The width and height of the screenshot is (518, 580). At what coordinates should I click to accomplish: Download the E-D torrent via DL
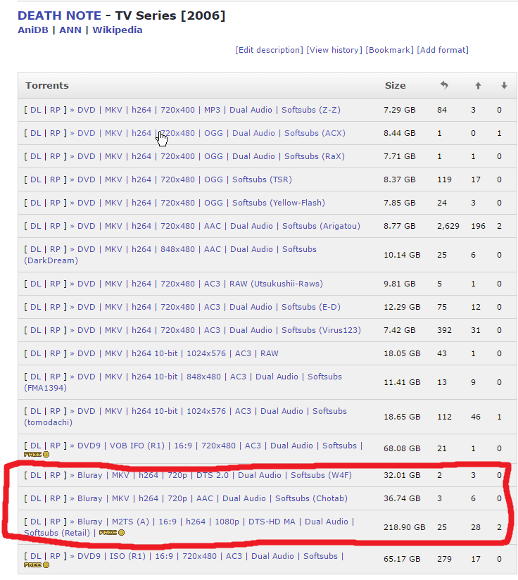point(35,307)
